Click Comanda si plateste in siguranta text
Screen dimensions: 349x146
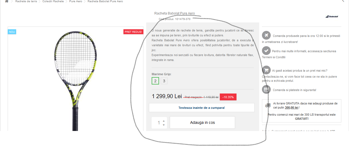[x=295, y=90]
